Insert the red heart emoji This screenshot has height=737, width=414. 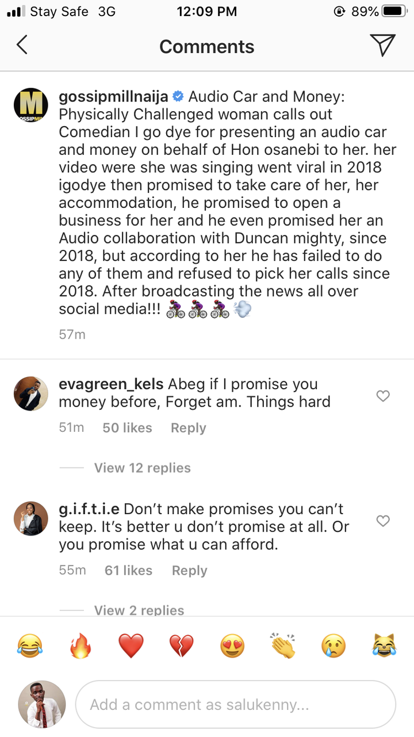pyautogui.click(x=131, y=645)
